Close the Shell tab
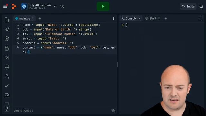The height and width of the screenshot is (116, 206). tap(159, 18)
